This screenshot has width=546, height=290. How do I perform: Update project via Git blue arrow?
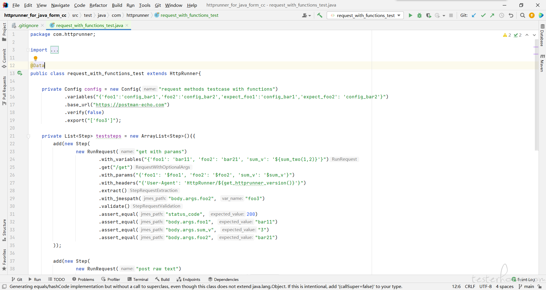click(x=474, y=15)
